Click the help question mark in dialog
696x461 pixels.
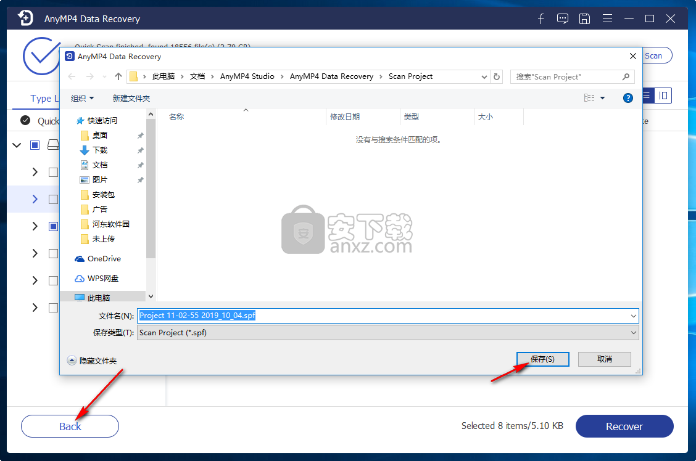click(x=628, y=98)
